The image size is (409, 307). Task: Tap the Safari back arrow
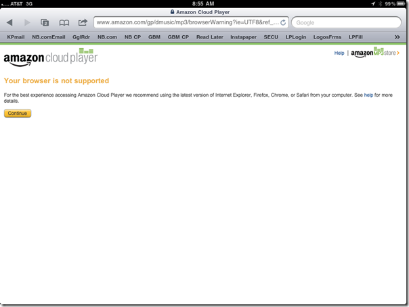click(x=9, y=22)
